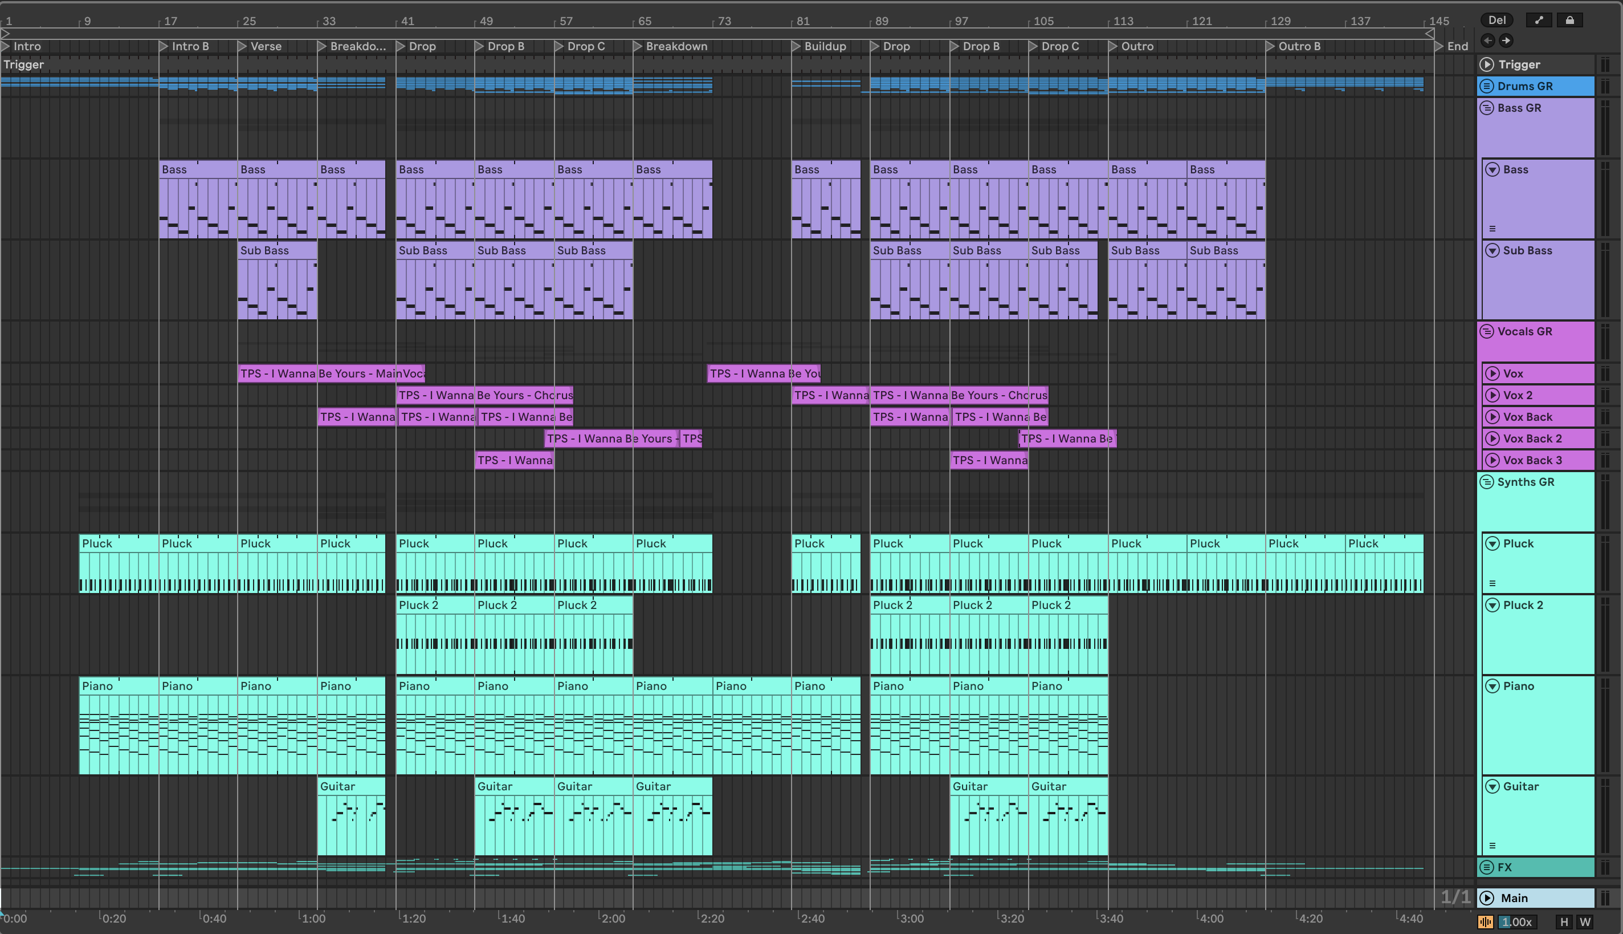Jump to the Buildup locator marker
Screen dimensions: 1623x934
tap(796, 46)
